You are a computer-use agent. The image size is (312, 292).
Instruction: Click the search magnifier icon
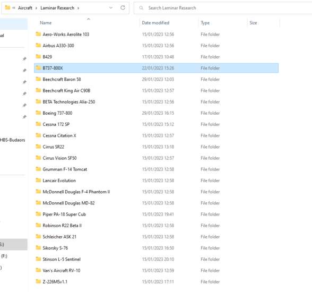(x=141, y=8)
